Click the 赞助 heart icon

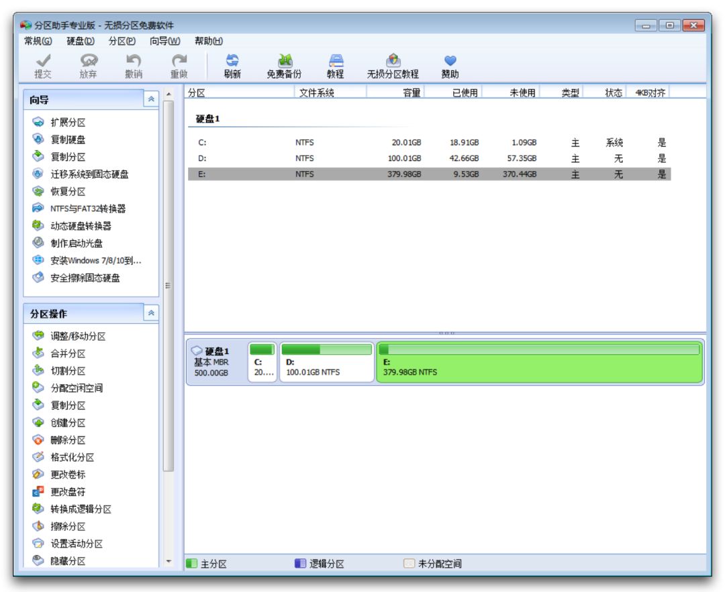coord(450,61)
